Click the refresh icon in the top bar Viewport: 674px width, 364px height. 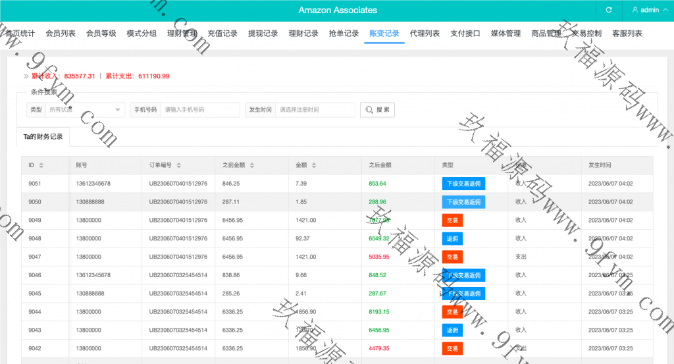[609, 10]
